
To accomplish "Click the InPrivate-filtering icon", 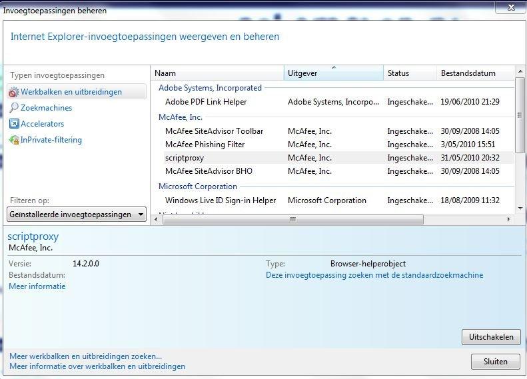I will (14, 140).
